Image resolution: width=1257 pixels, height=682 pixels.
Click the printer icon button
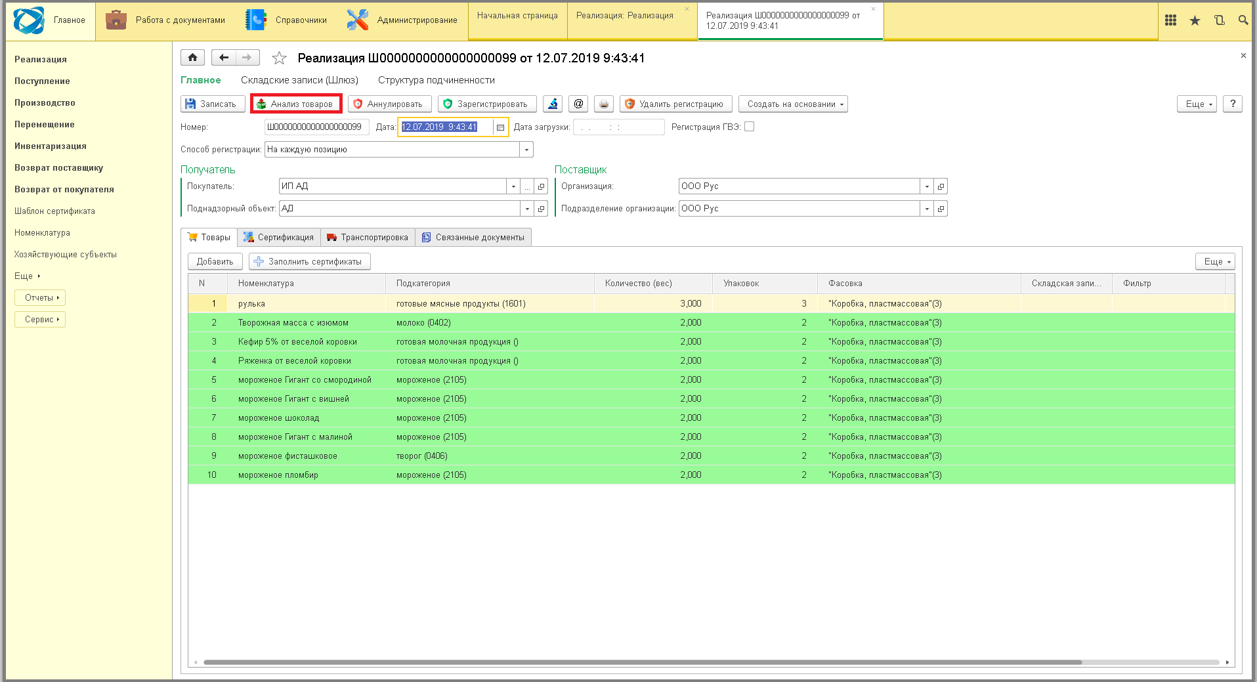click(604, 104)
